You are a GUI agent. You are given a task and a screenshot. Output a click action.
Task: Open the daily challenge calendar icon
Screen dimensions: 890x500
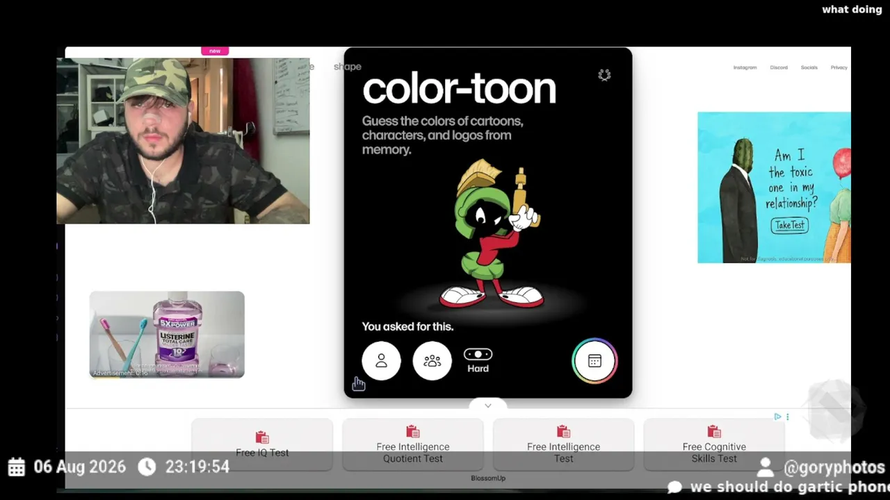pyautogui.click(x=594, y=361)
